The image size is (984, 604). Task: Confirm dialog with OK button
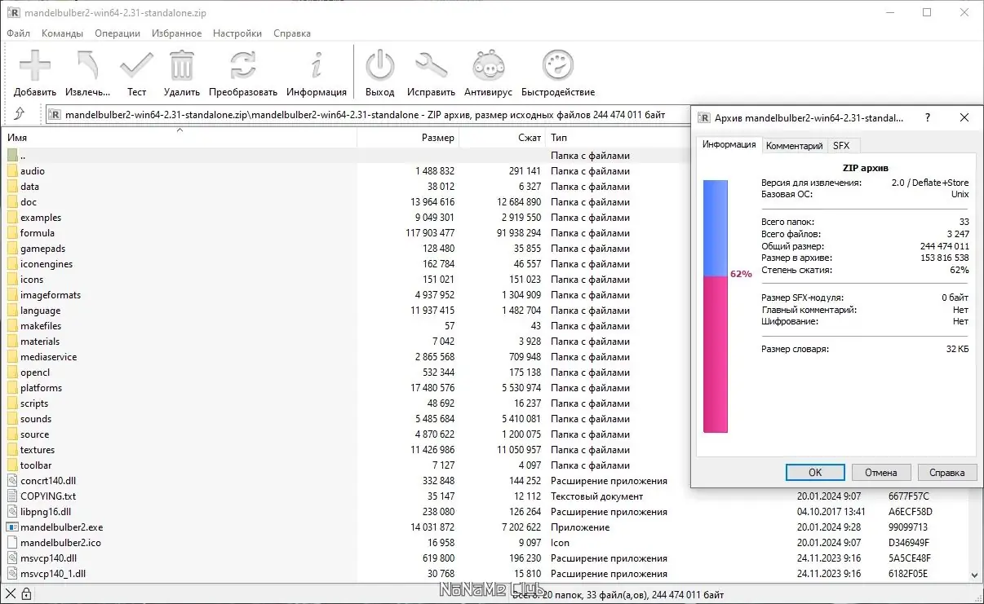815,472
